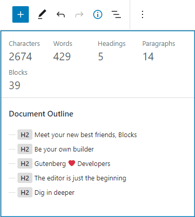The height and width of the screenshot is (217, 195).
Task: Click the 'Paragraphs' label
Action: pos(159,44)
